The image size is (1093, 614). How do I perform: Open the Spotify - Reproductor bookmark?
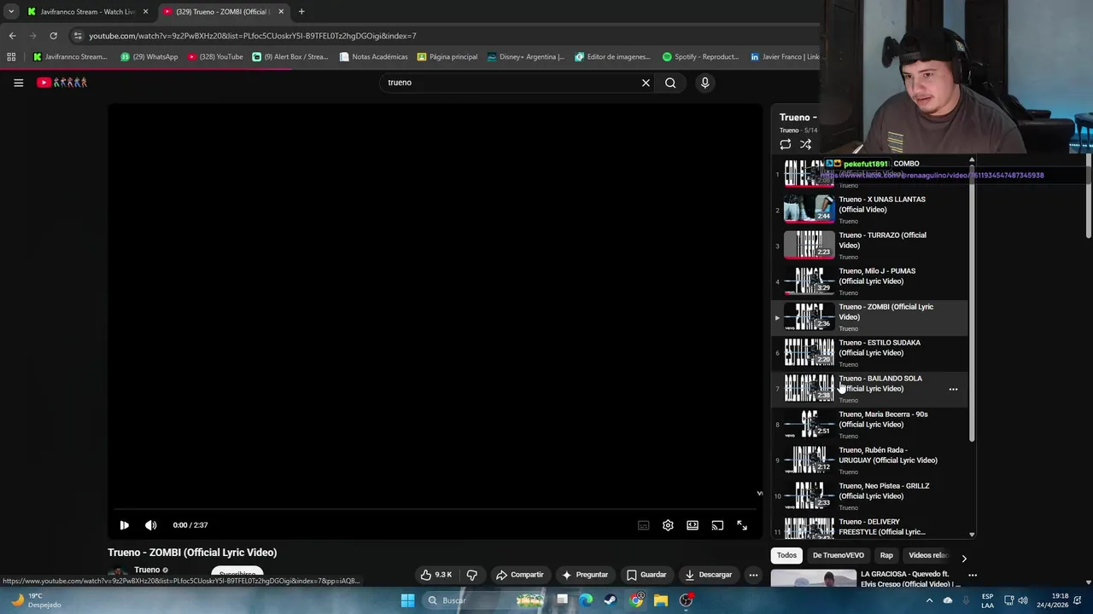click(701, 57)
